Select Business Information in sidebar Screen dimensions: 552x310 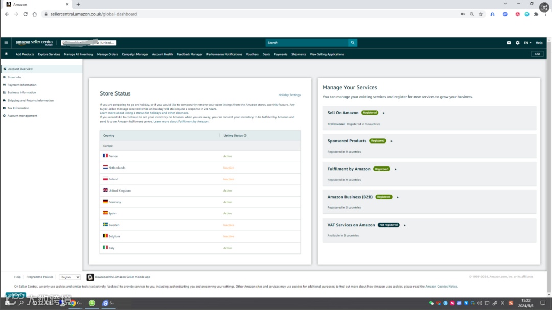22,92
